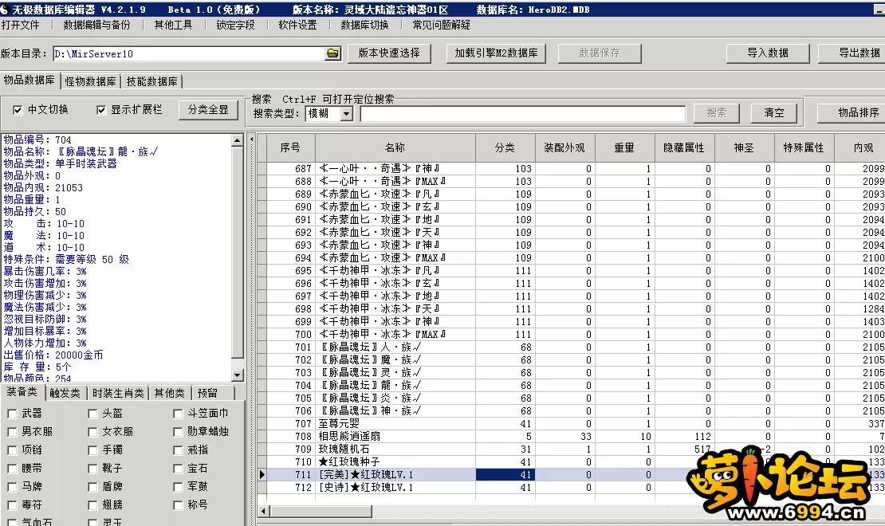885x526 pixels.
Task: Select row 708 相思熊逍遥扇
Action: coord(571,436)
